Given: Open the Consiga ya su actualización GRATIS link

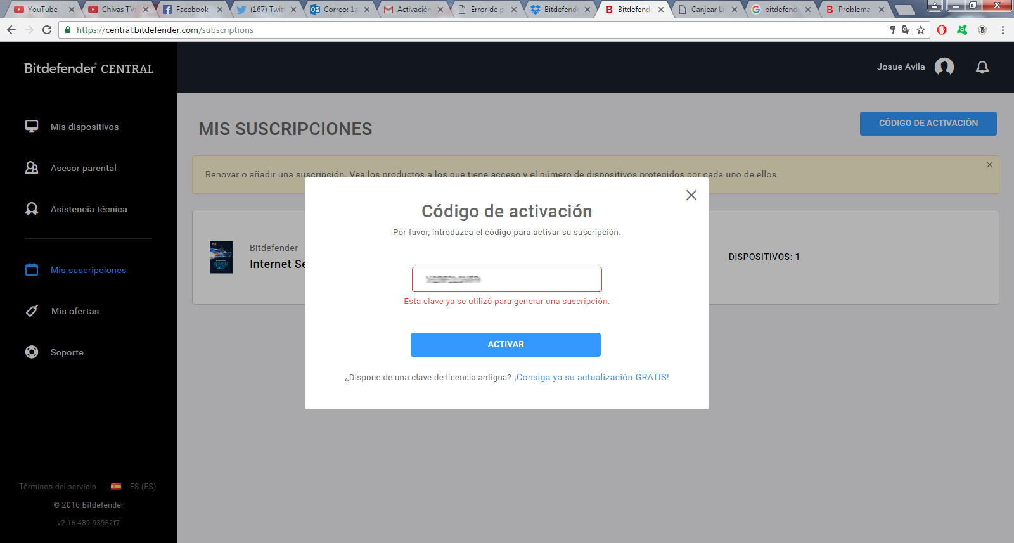Looking at the screenshot, I should [591, 377].
